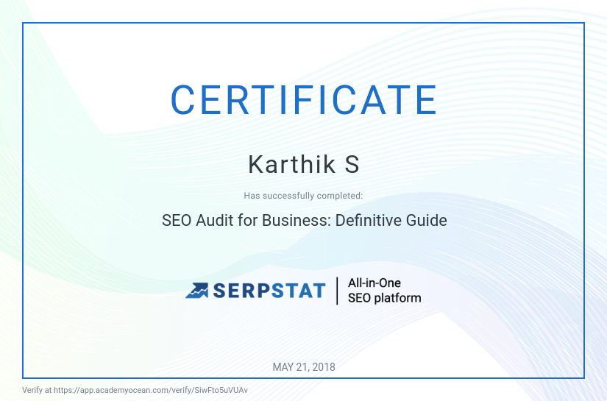
Task: Click the 'All-in-One SEO platform' tagline
Action: click(384, 291)
